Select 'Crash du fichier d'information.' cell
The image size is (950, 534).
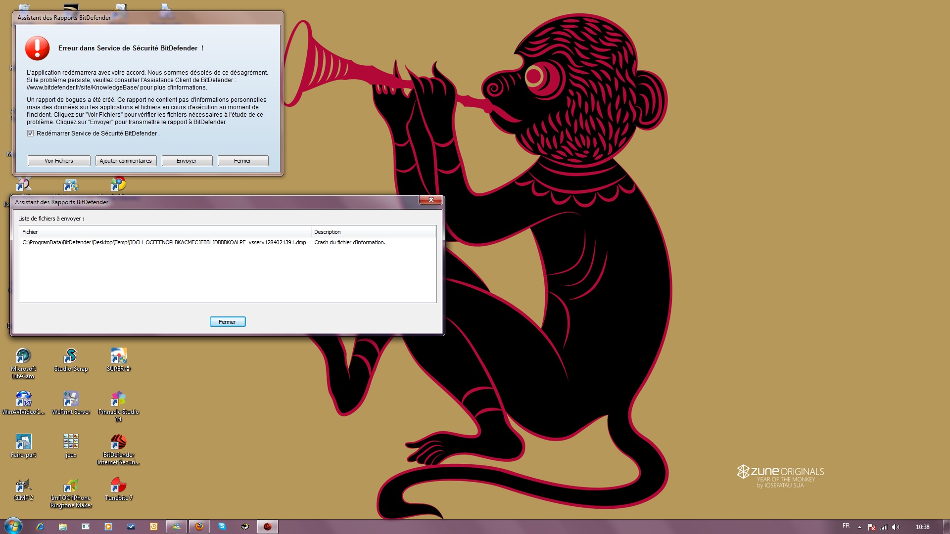coord(350,242)
